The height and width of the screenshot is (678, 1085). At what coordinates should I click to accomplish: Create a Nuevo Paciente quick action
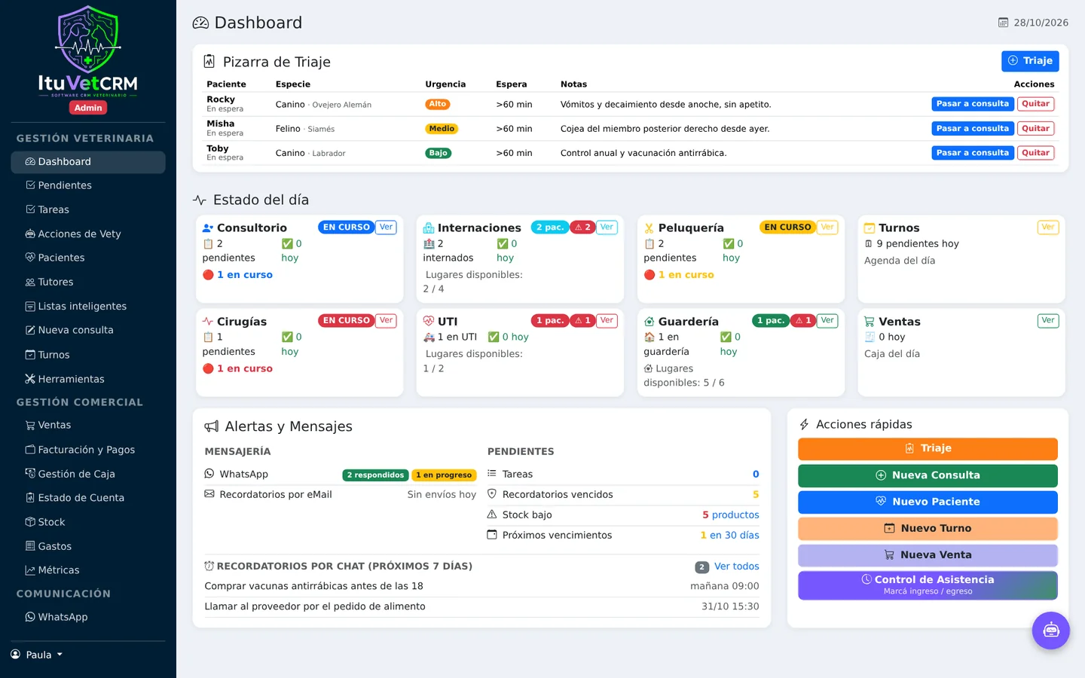pyautogui.click(x=928, y=502)
